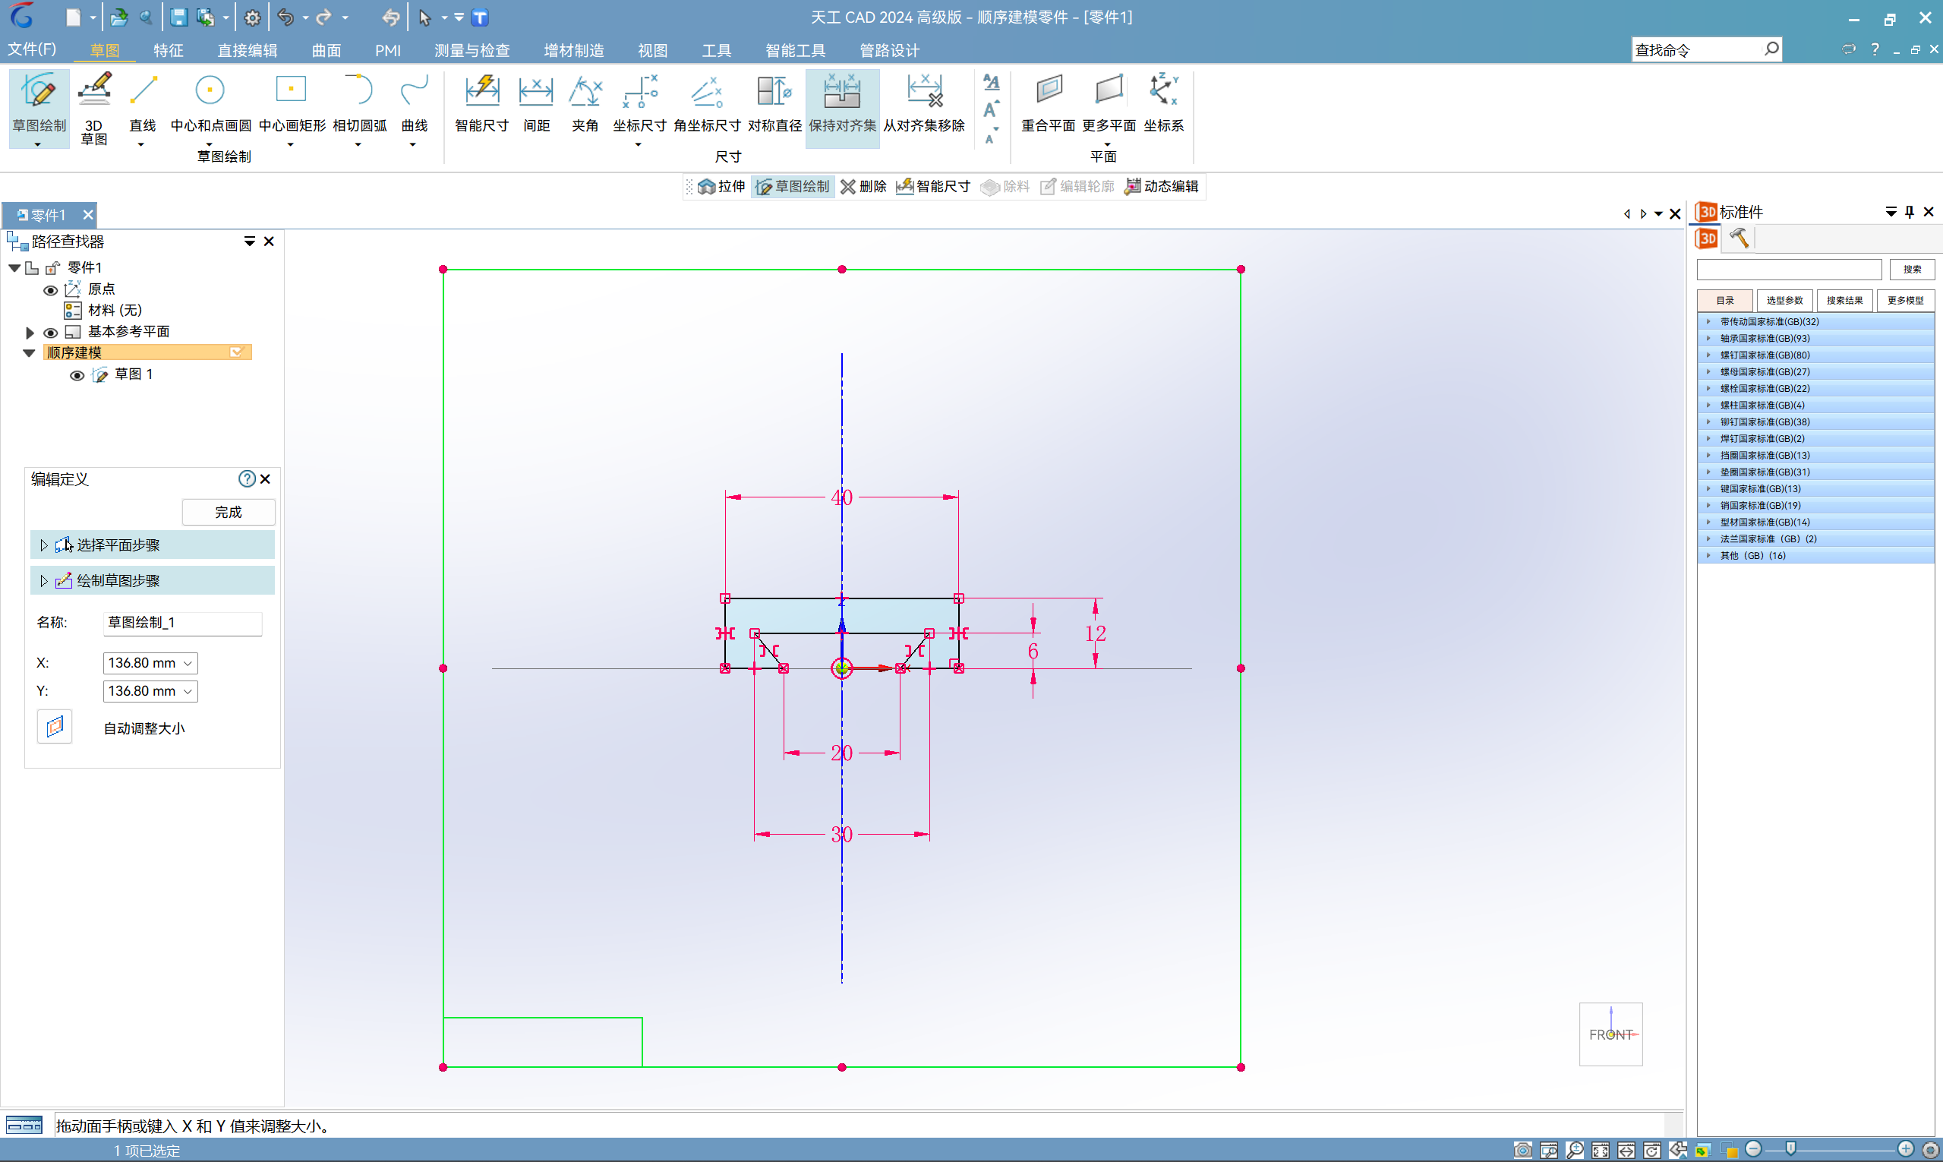Open 更多平面 planes tool
1943x1162 pixels.
click(1109, 108)
